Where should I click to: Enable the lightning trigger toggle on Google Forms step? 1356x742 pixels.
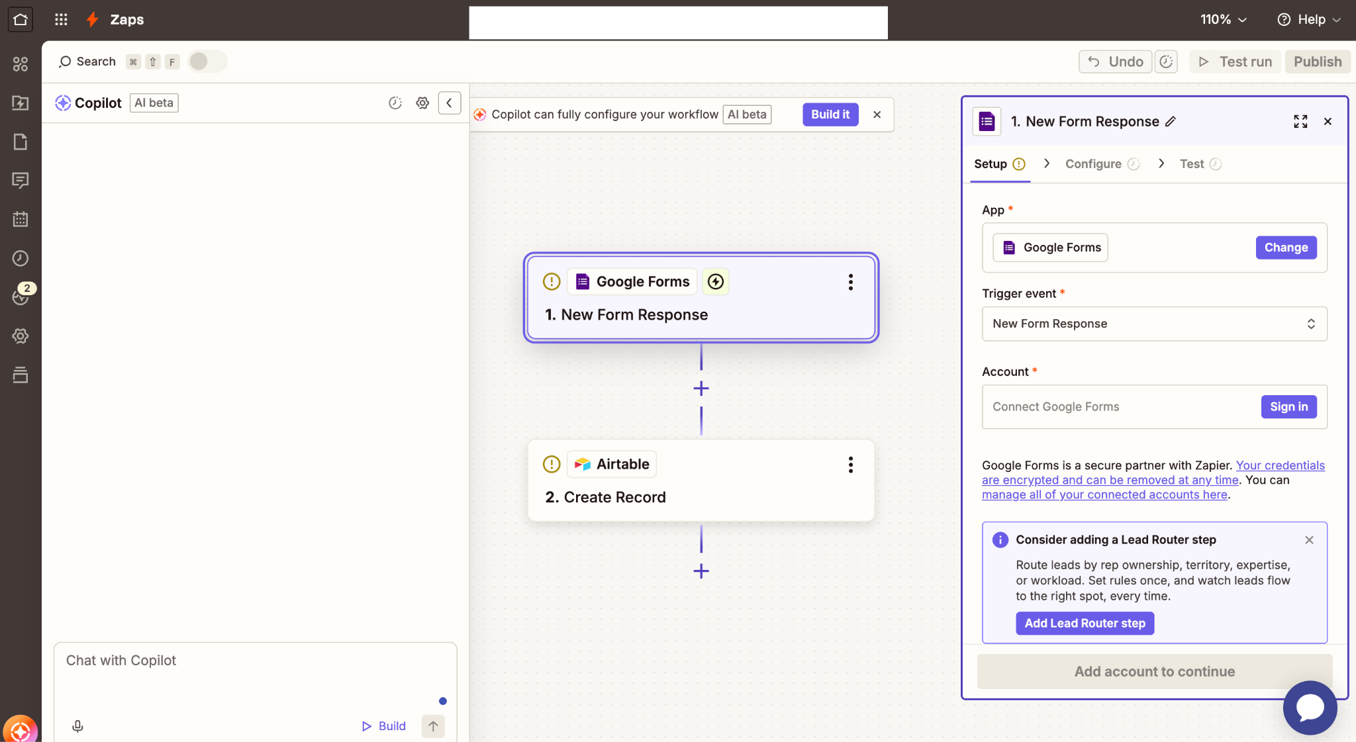716,281
